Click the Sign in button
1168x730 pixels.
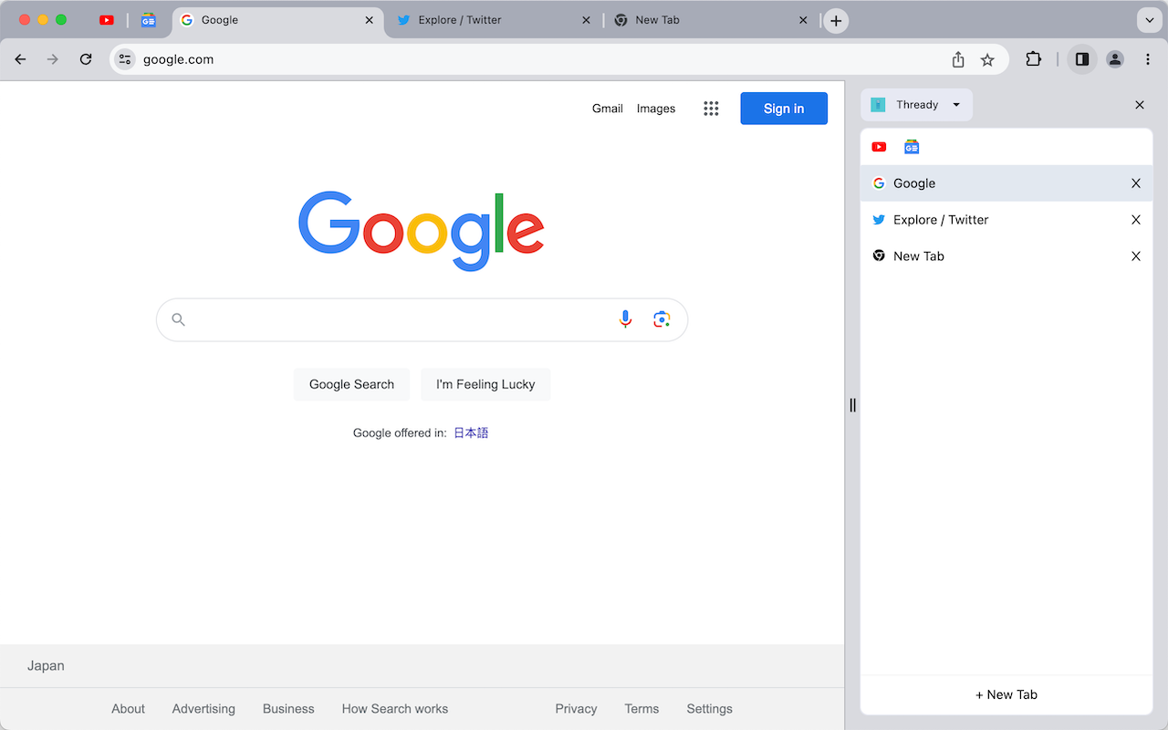tap(784, 109)
